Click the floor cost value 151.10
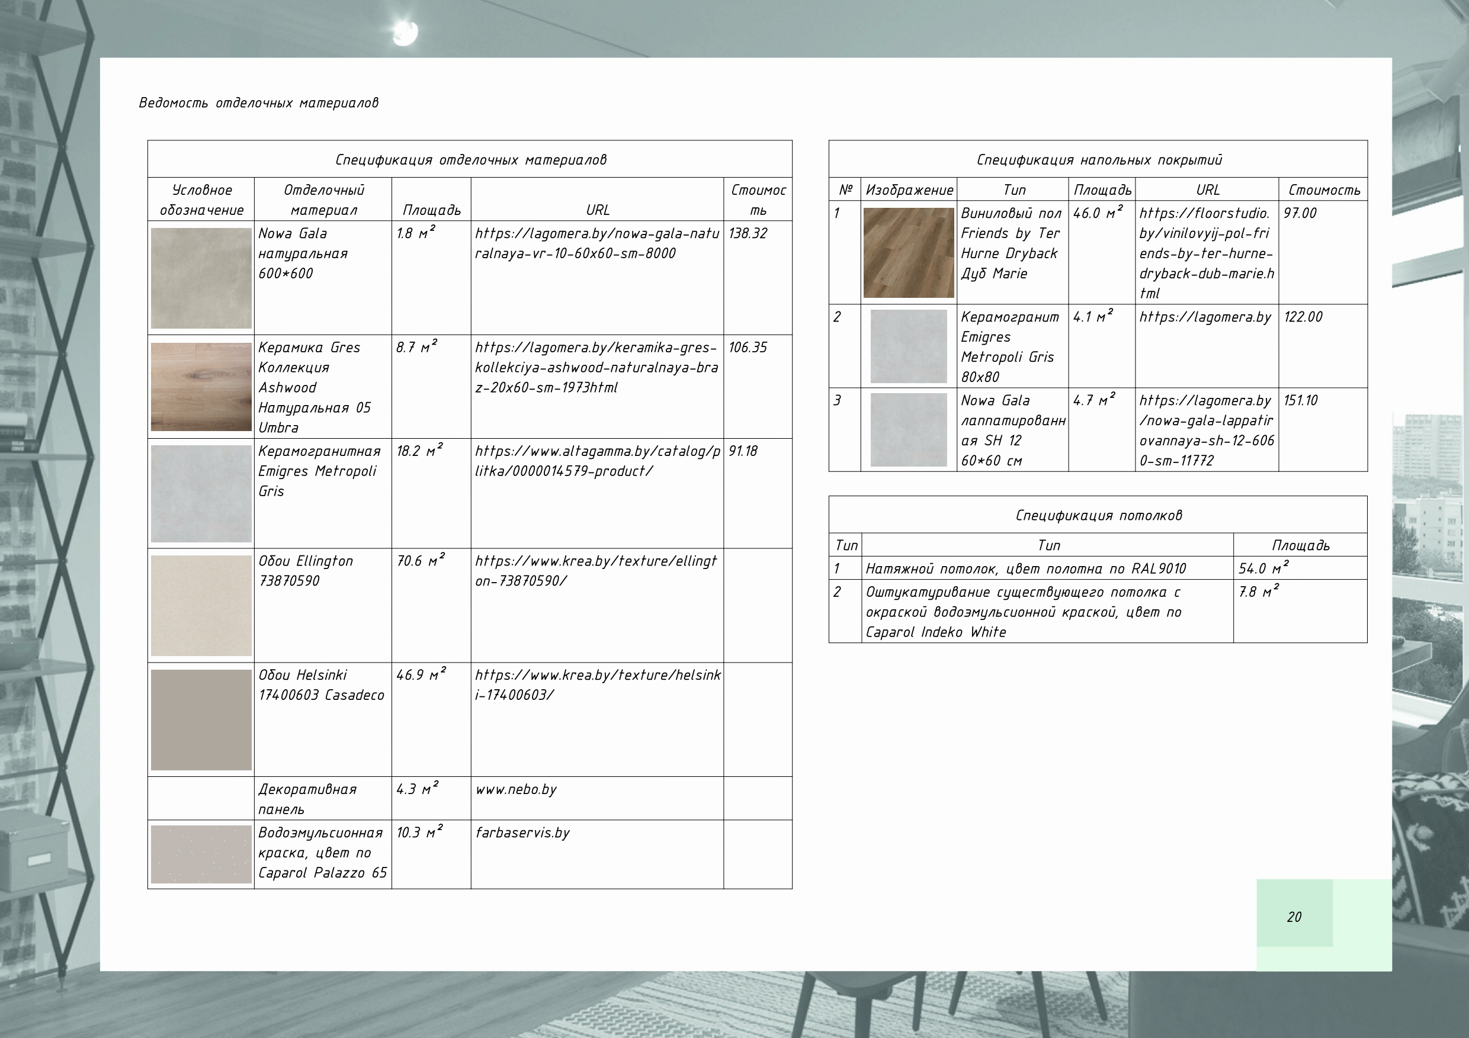1469x1038 pixels. tap(1300, 400)
